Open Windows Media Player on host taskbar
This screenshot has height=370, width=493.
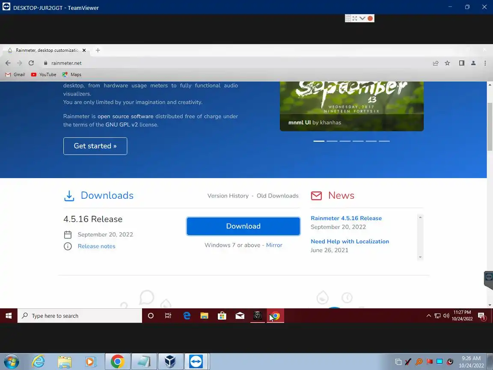tap(91, 362)
